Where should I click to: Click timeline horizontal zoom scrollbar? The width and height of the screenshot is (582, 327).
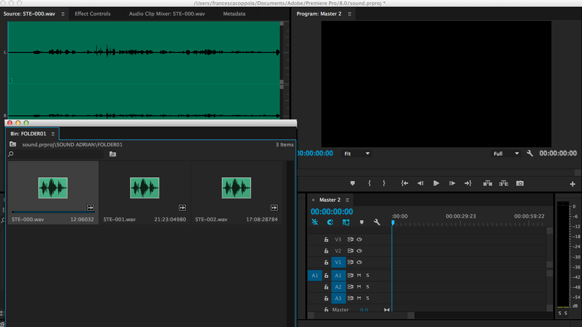(x=361, y=315)
